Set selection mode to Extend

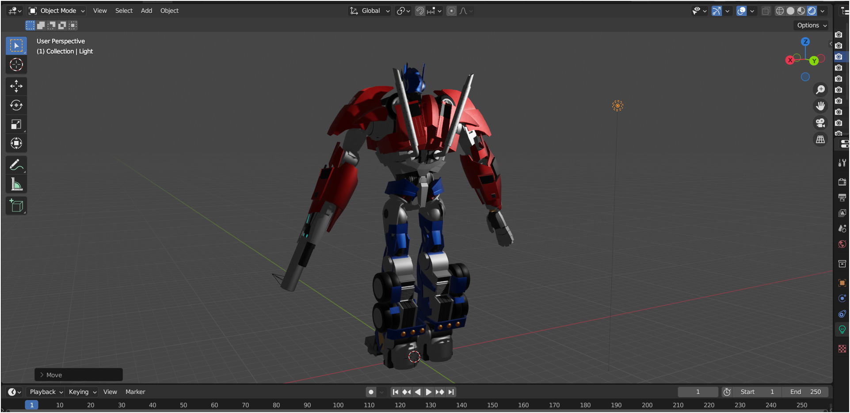click(x=41, y=25)
